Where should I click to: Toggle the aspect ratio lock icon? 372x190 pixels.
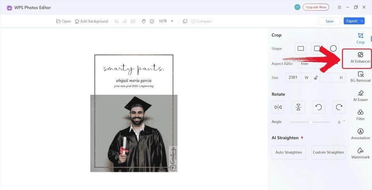point(316,78)
